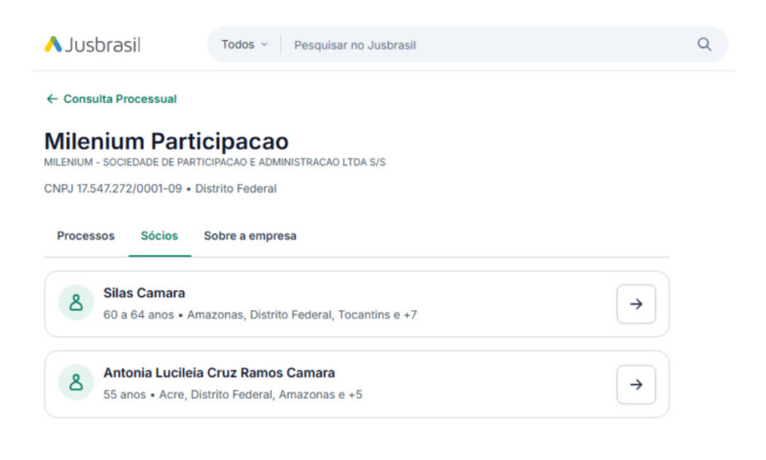The height and width of the screenshot is (460, 766).
Task: Select the Sócios tab
Action: point(159,236)
